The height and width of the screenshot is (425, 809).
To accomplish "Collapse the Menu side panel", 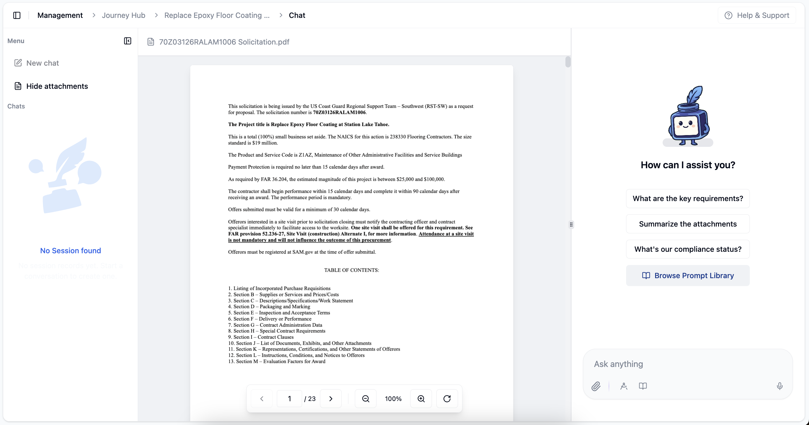I will click(128, 41).
